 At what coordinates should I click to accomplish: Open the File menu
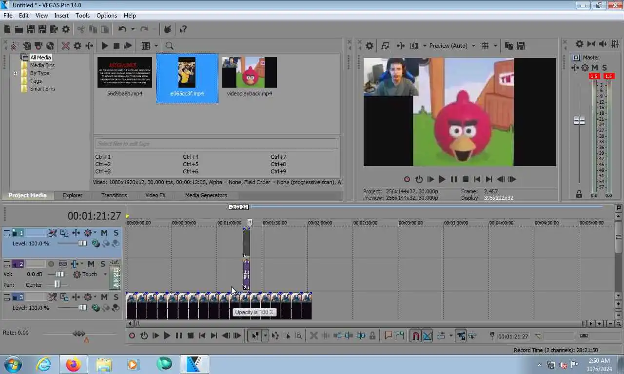tap(8, 16)
